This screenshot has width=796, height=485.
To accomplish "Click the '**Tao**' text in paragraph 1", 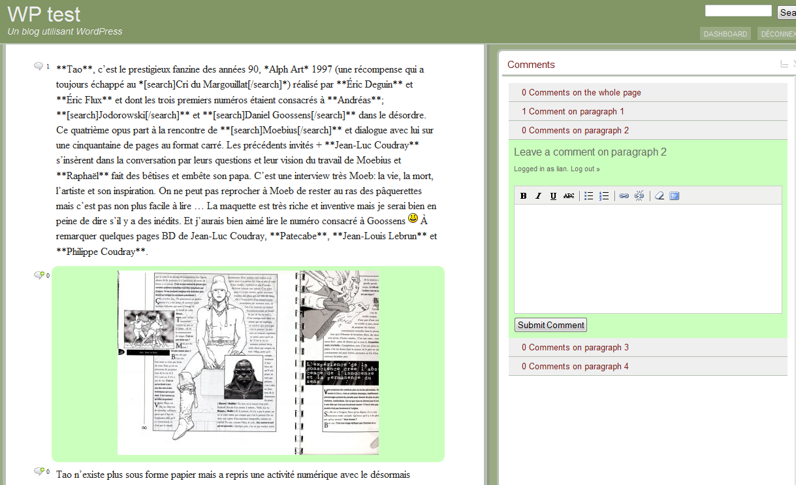I will (76, 70).
